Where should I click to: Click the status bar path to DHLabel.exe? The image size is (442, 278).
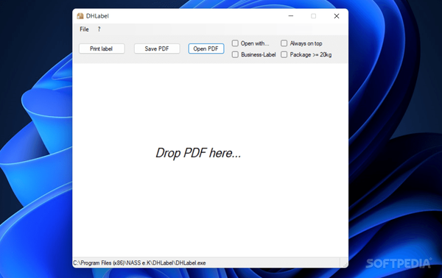click(139, 263)
